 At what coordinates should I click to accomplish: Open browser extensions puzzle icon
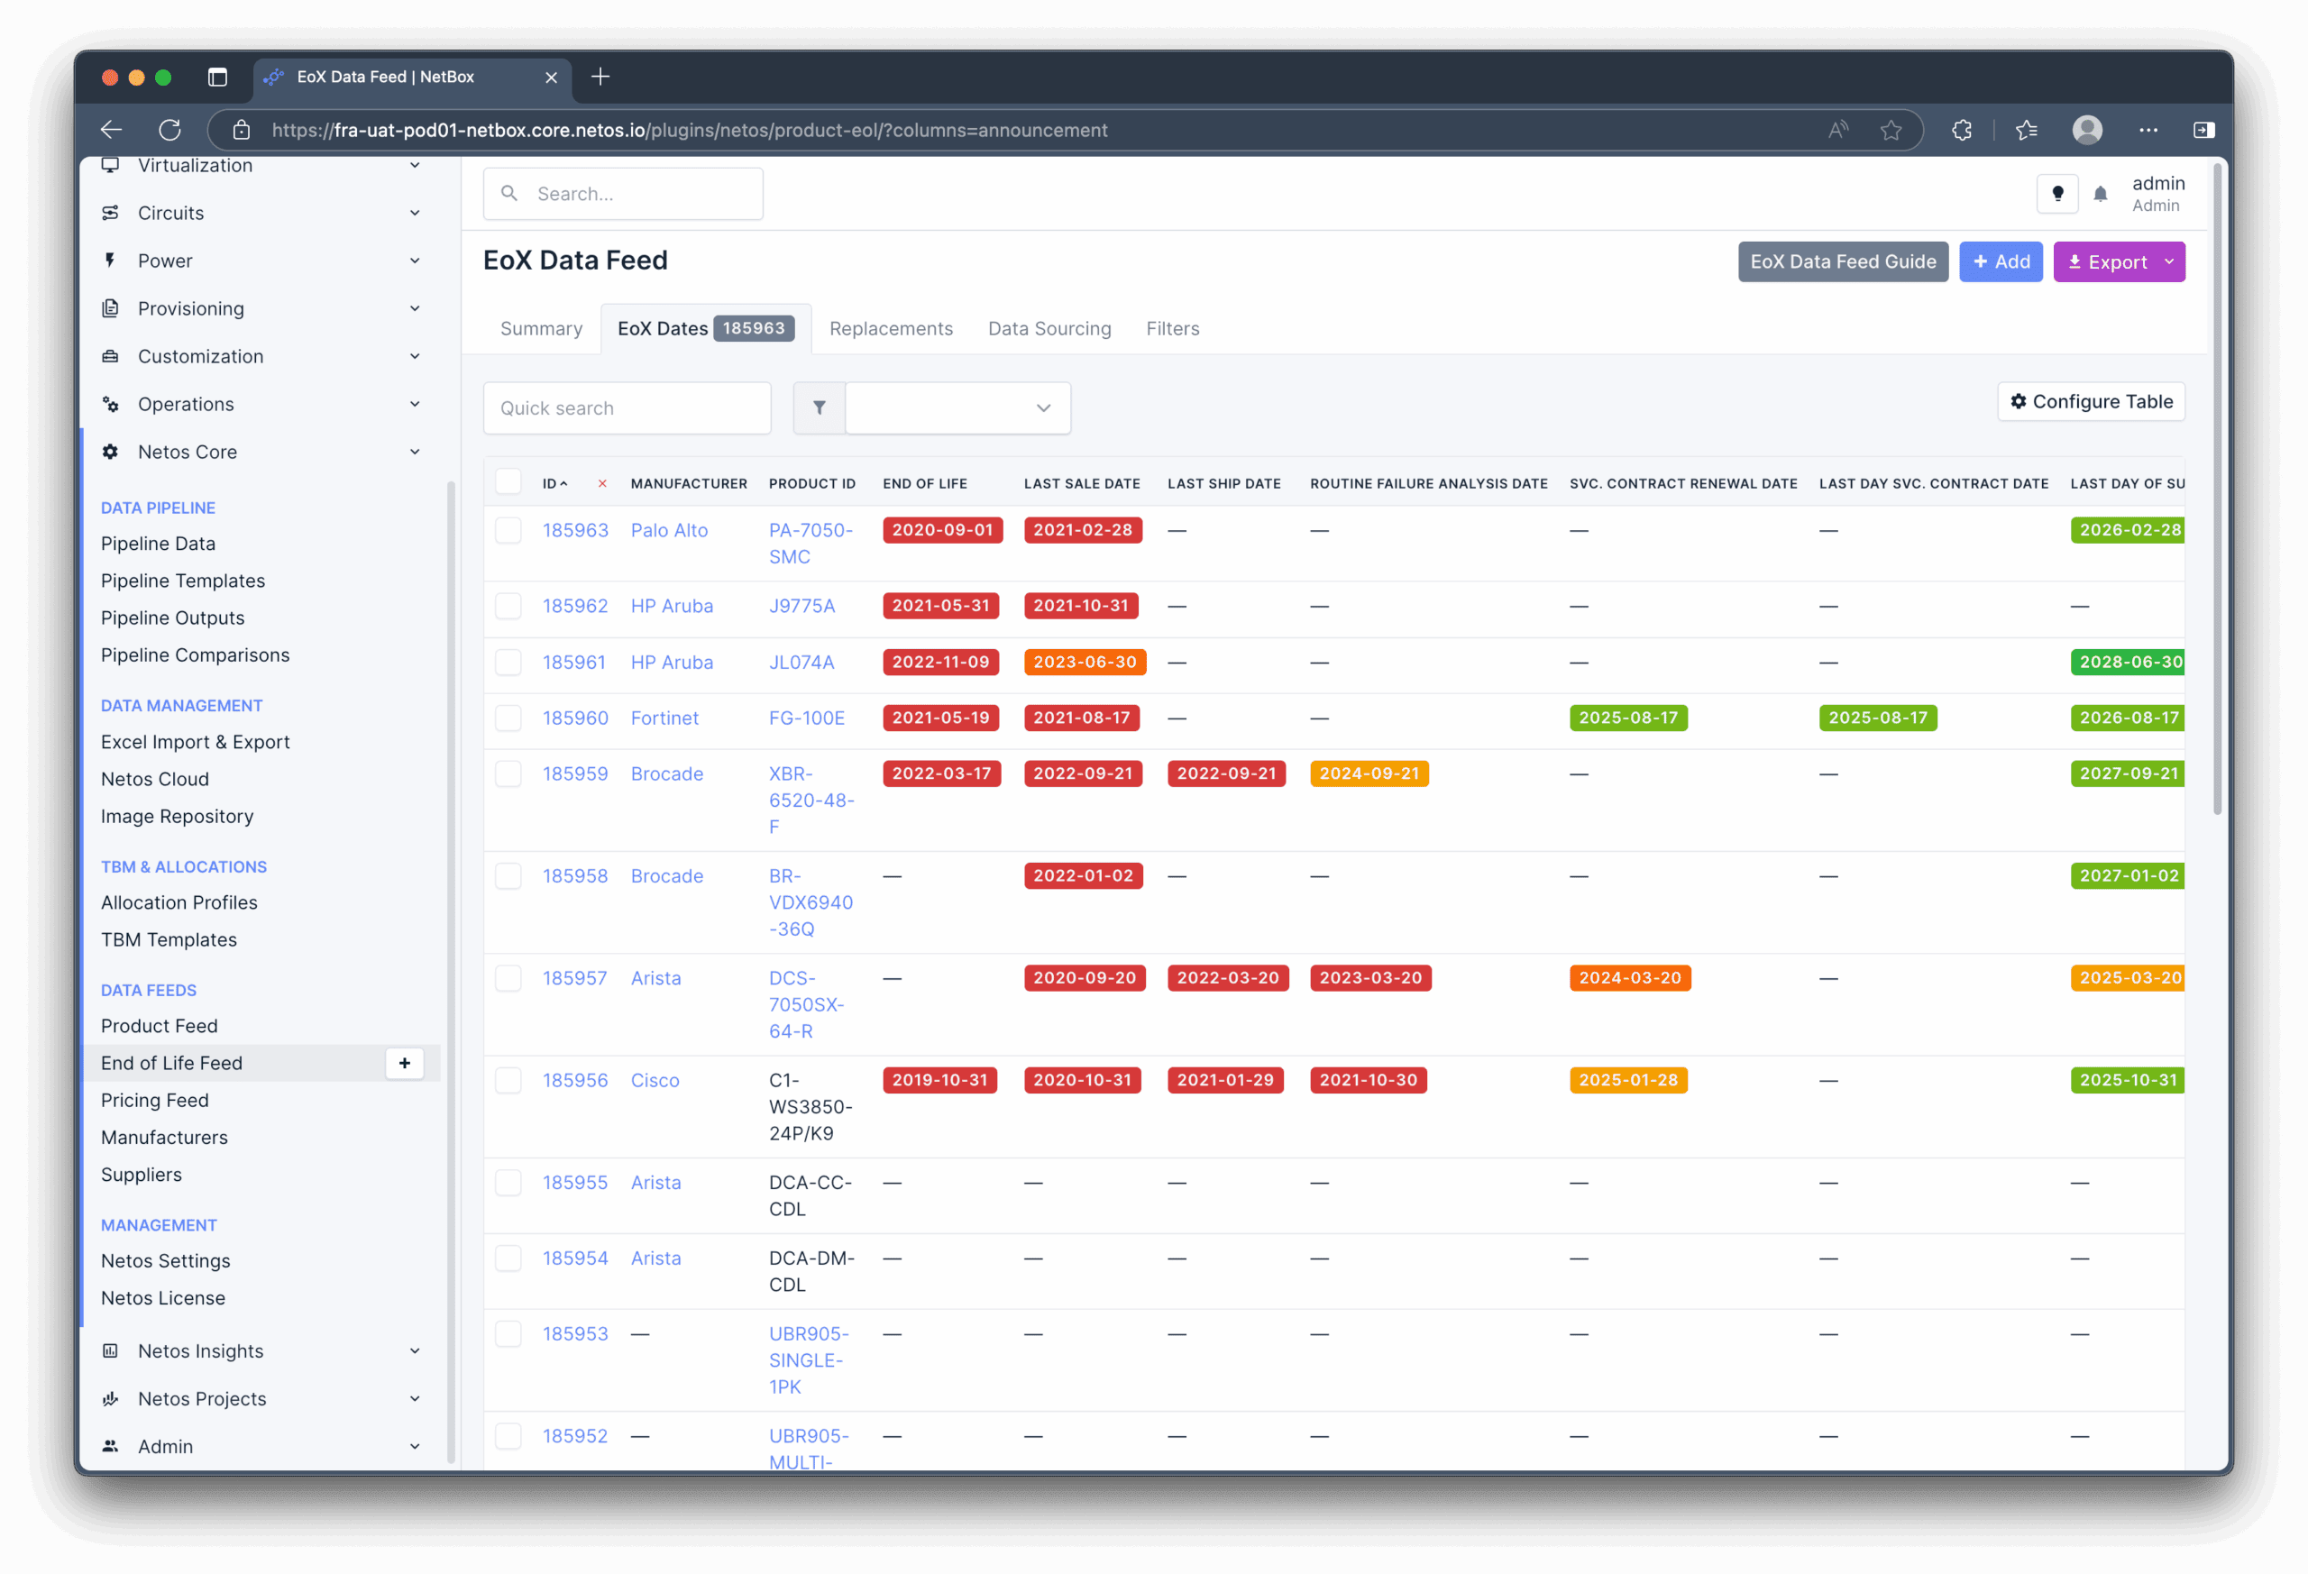tap(1962, 130)
